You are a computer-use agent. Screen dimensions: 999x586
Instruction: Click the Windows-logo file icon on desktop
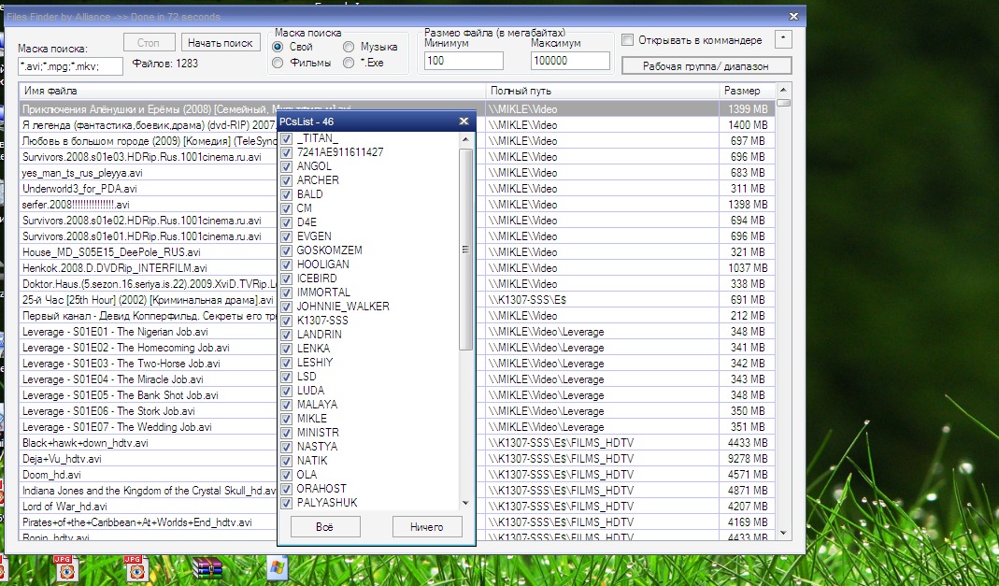277,567
